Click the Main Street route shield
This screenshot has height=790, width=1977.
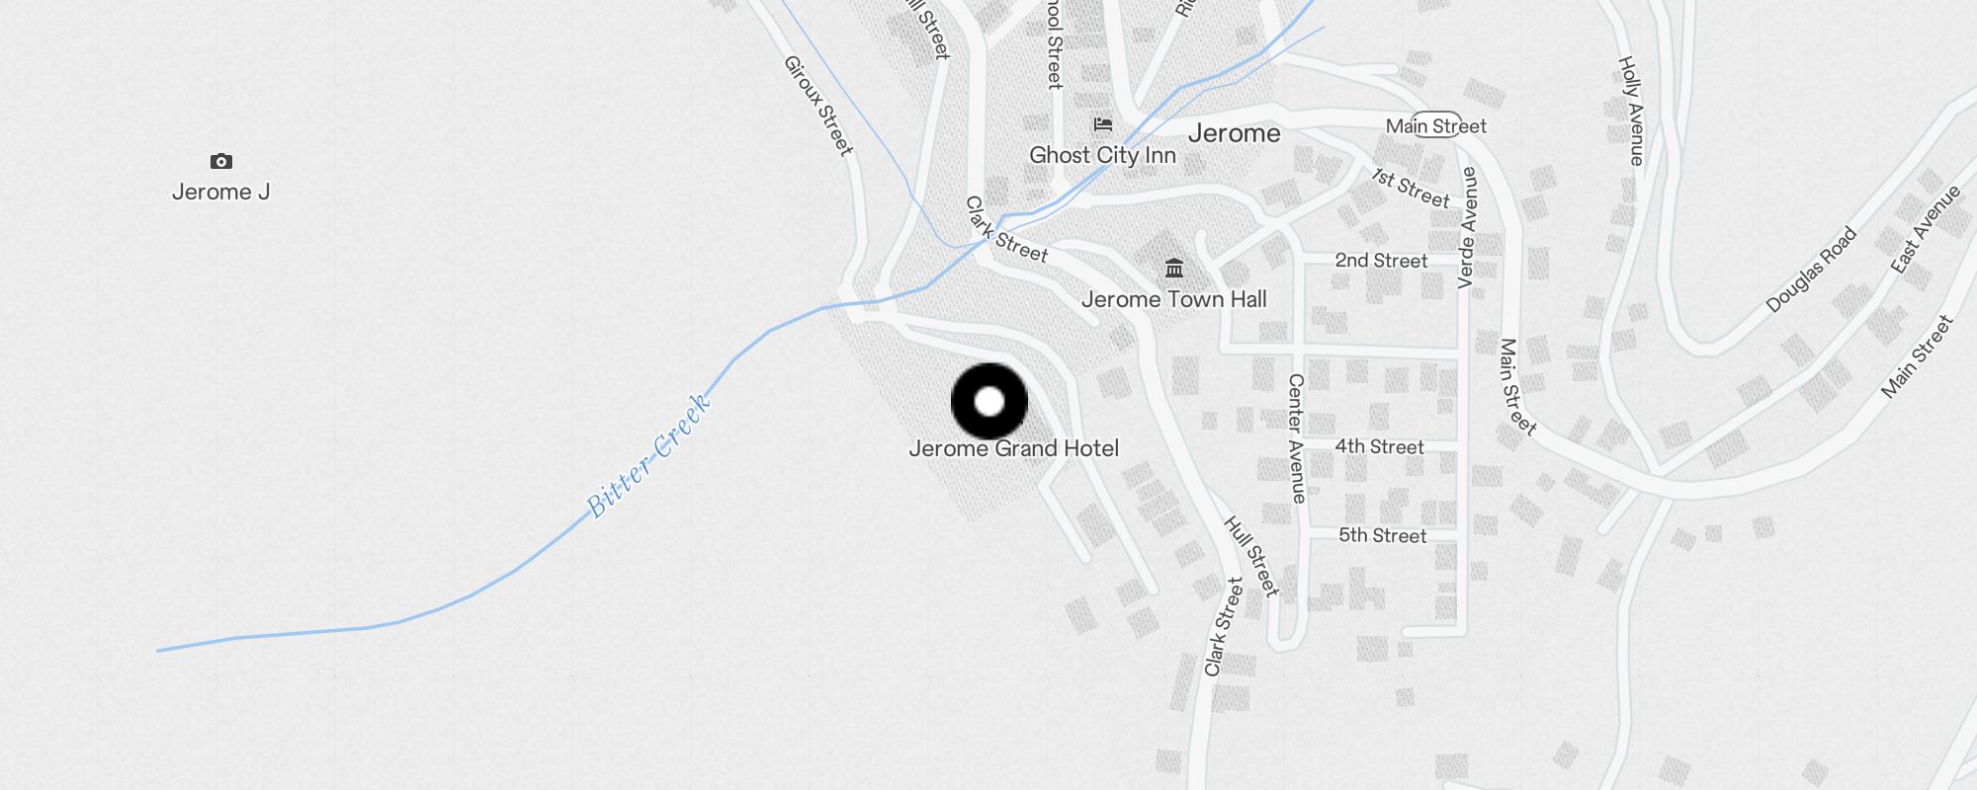[1436, 125]
